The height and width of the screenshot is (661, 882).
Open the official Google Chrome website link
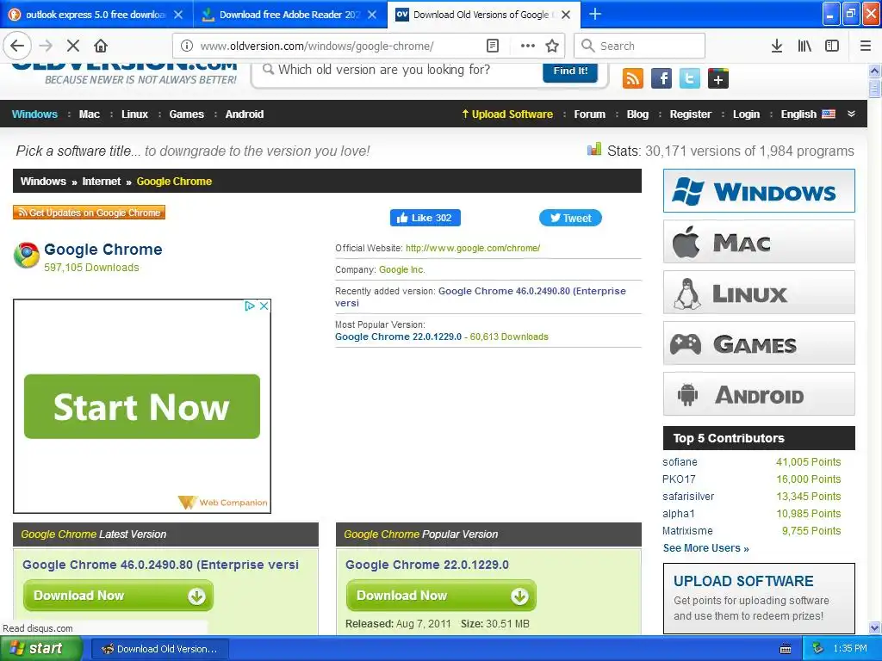coord(473,248)
